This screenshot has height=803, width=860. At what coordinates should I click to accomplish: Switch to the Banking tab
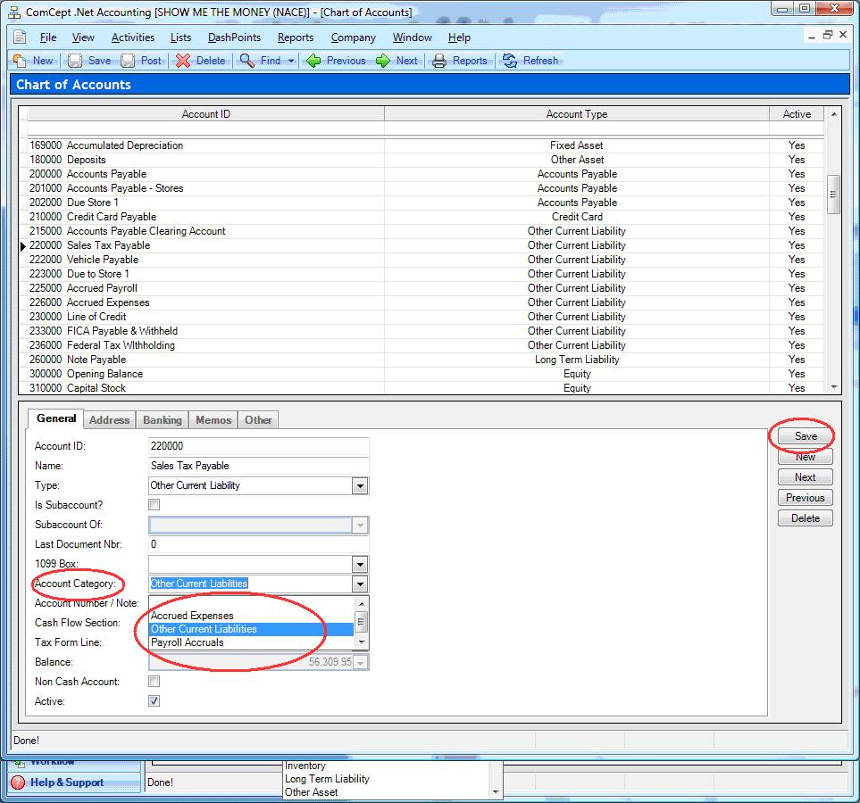pos(163,420)
